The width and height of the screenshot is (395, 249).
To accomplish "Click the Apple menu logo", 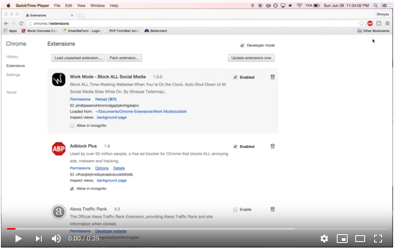I will coord(8,5).
